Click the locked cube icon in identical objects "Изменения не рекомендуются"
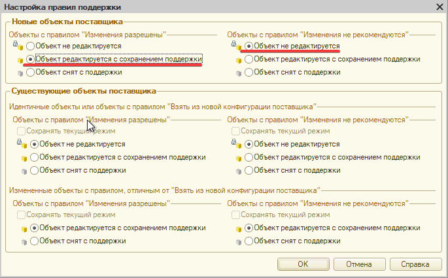 [239, 144]
